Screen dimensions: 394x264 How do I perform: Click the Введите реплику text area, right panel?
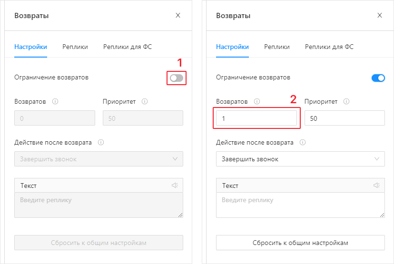pyautogui.click(x=300, y=205)
